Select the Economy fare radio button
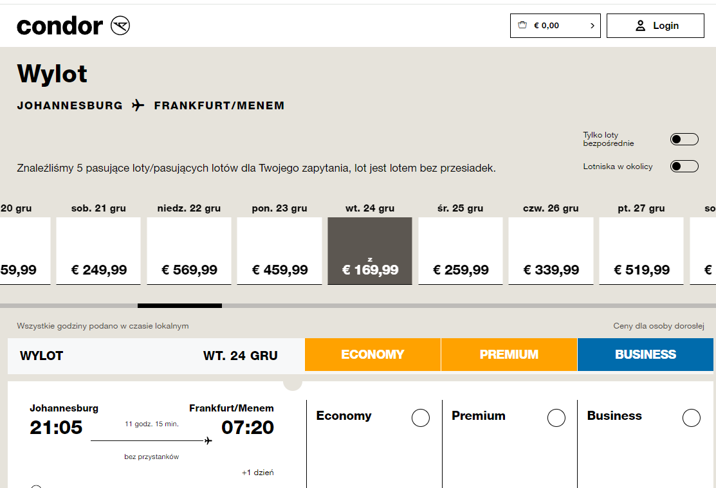This screenshot has height=488, width=716. (421, 418)
